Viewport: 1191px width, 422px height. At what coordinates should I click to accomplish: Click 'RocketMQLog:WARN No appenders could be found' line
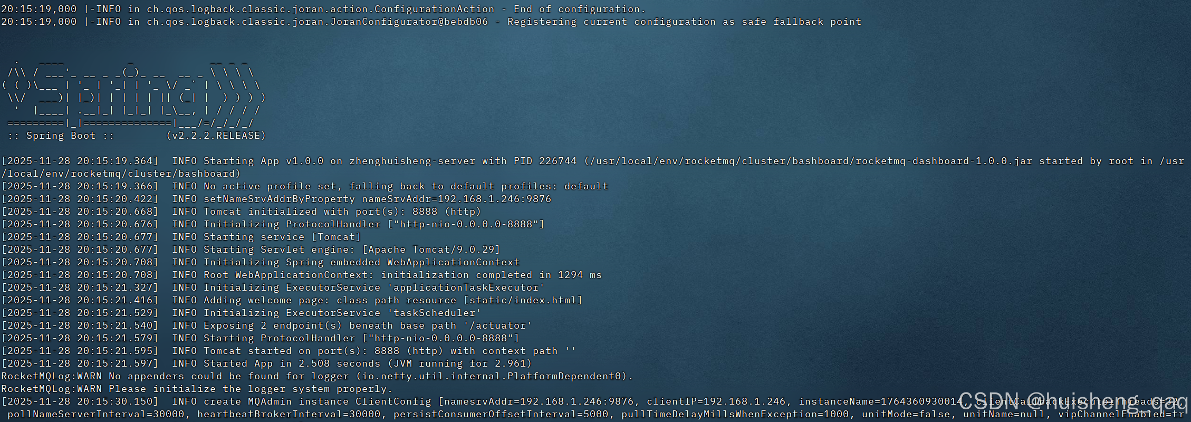317,376
